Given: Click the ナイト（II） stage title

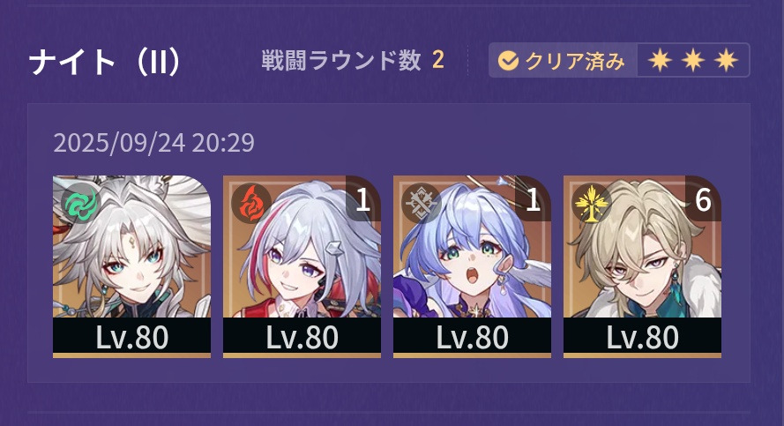Looking at the screenshot, I should click(105, 62).
